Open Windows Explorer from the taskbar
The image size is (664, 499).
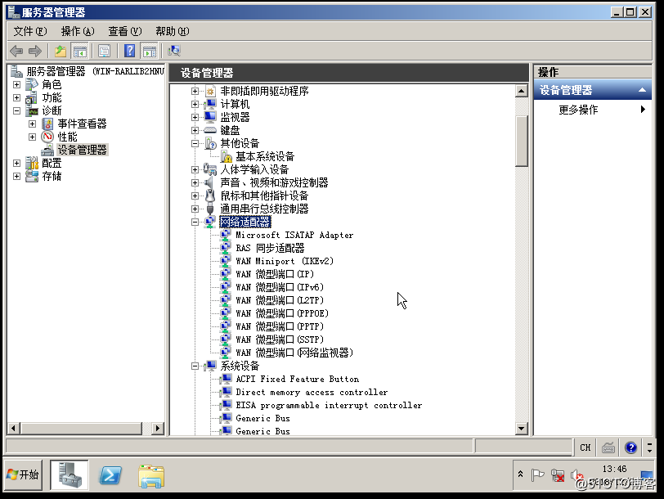(x=151, y=476)
